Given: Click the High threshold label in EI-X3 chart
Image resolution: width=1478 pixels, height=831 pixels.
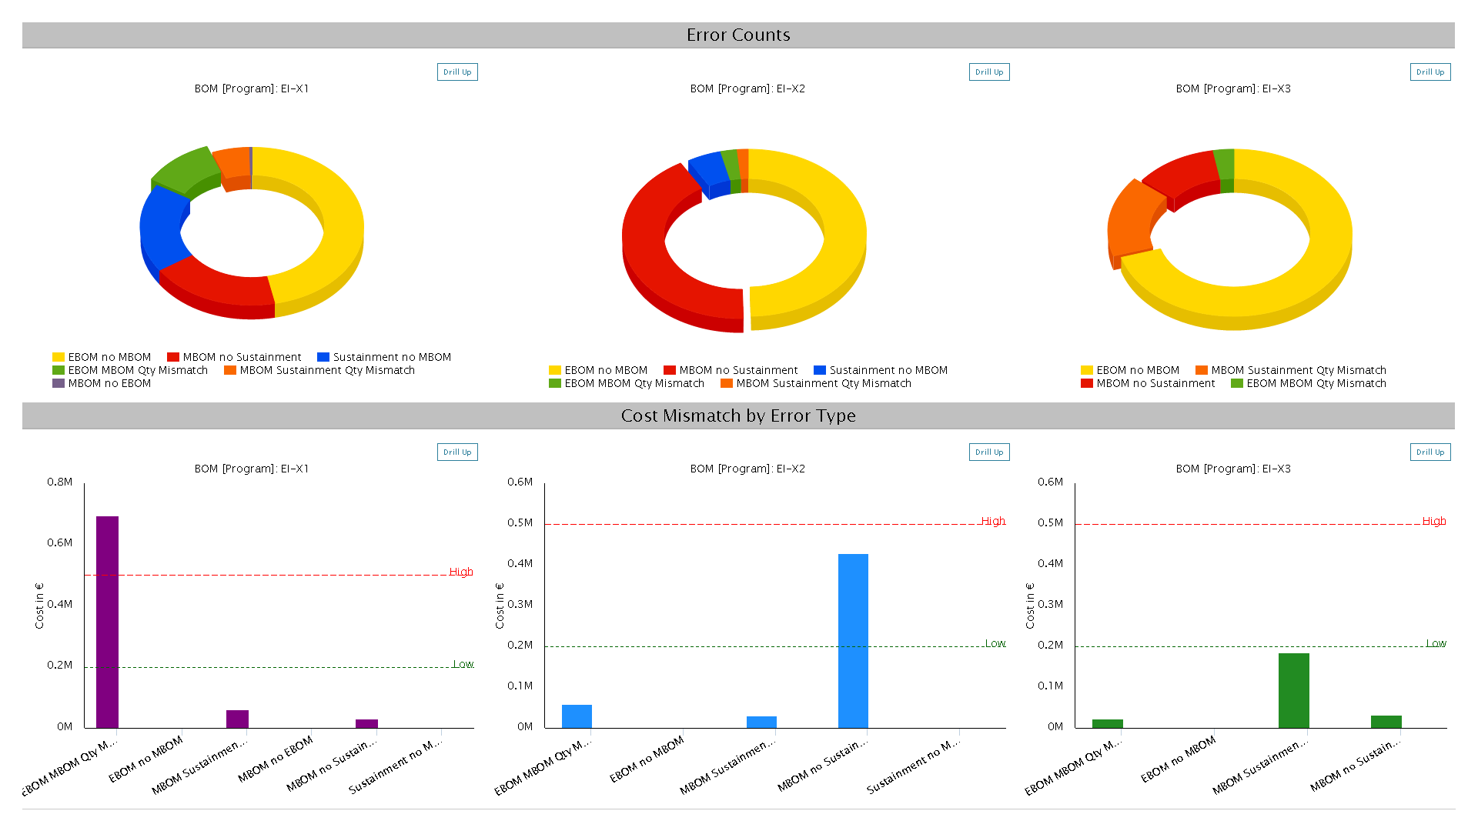Looking at the screenshot, I should pos(1434,521).
